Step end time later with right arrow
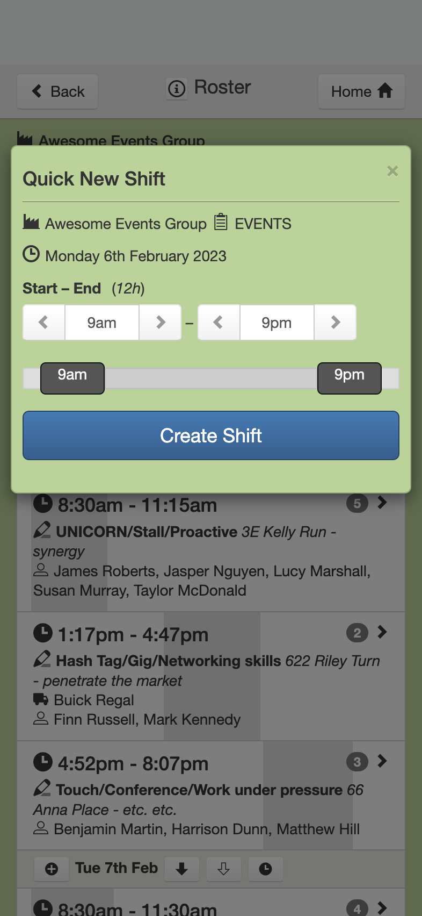 336,323
